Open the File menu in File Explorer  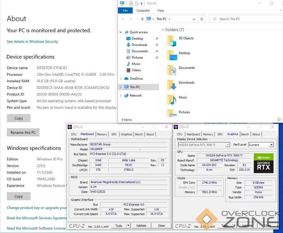point(125,11)
